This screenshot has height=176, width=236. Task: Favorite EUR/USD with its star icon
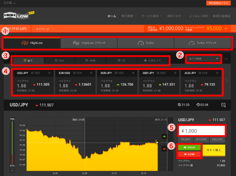point(91,73)
